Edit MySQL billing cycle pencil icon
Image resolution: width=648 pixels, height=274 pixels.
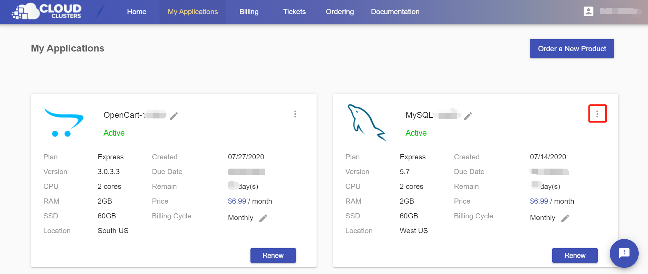(565, 218)
